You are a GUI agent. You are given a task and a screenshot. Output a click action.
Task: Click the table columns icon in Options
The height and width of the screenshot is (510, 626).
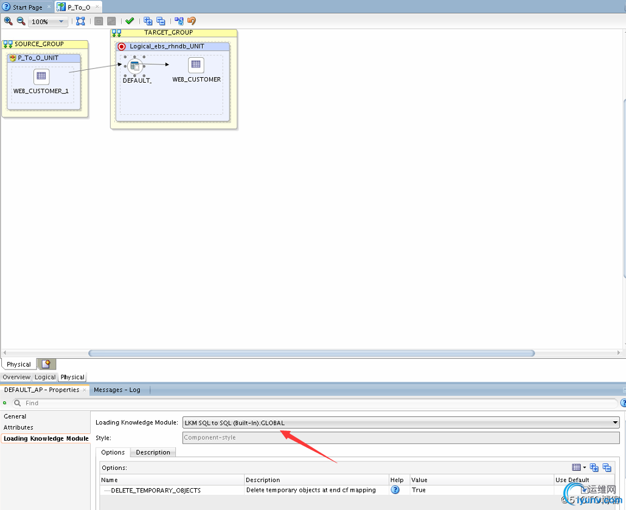coord(576,467)
